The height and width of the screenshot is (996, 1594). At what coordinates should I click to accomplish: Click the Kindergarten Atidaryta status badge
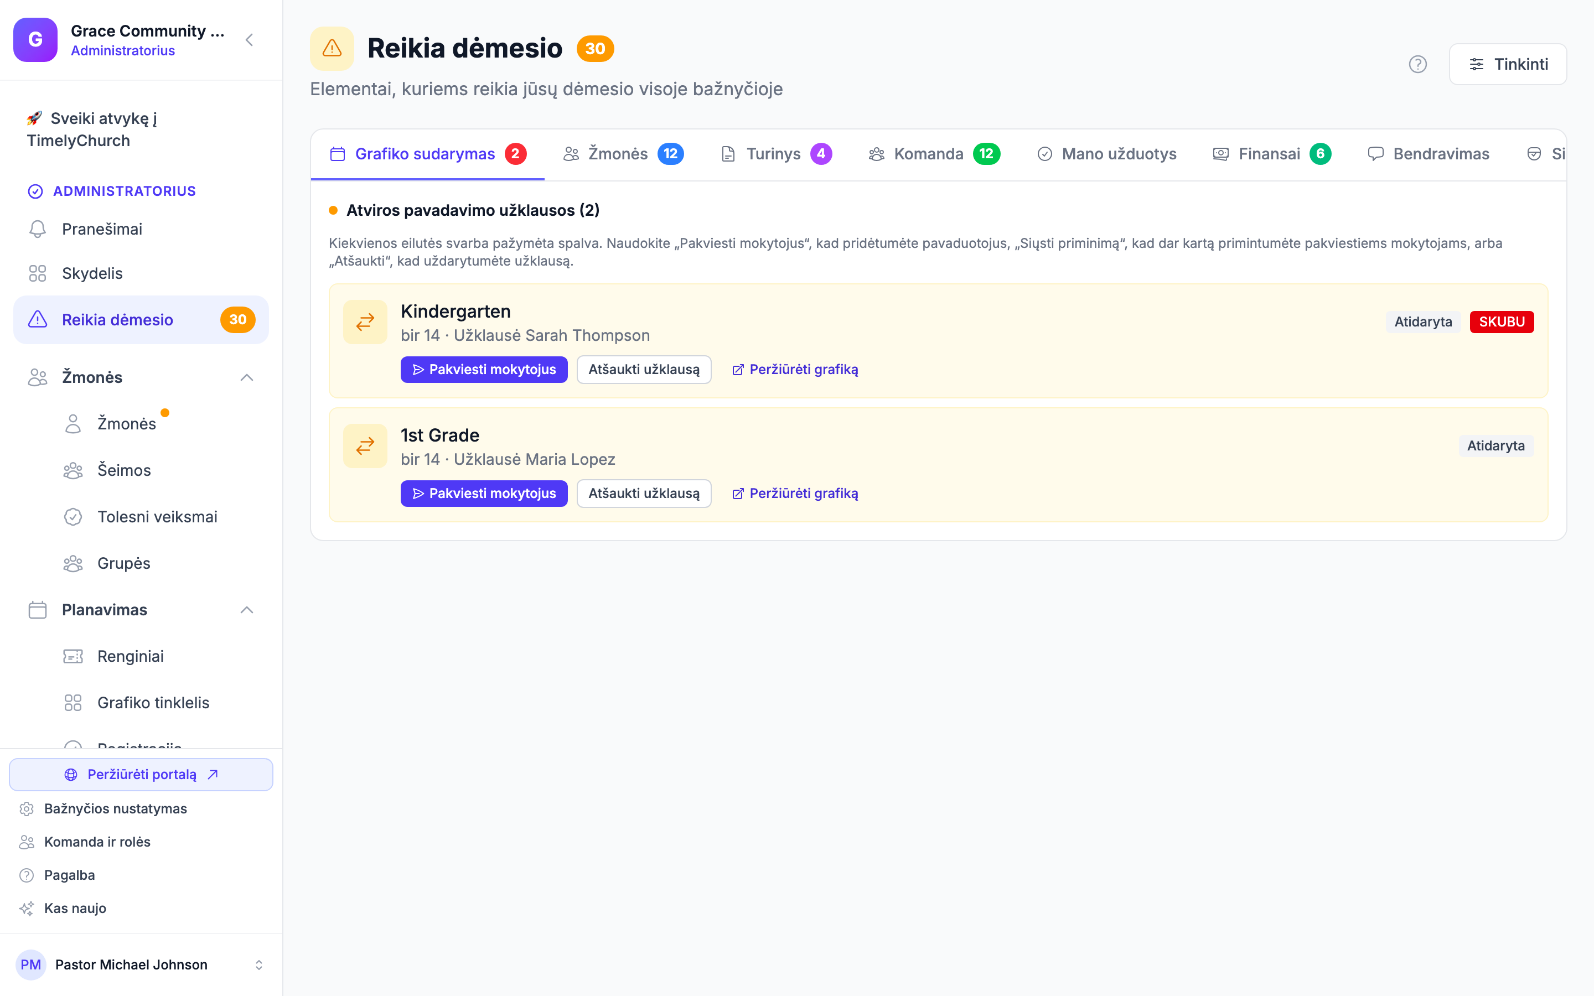click(x=1423, y=322)
